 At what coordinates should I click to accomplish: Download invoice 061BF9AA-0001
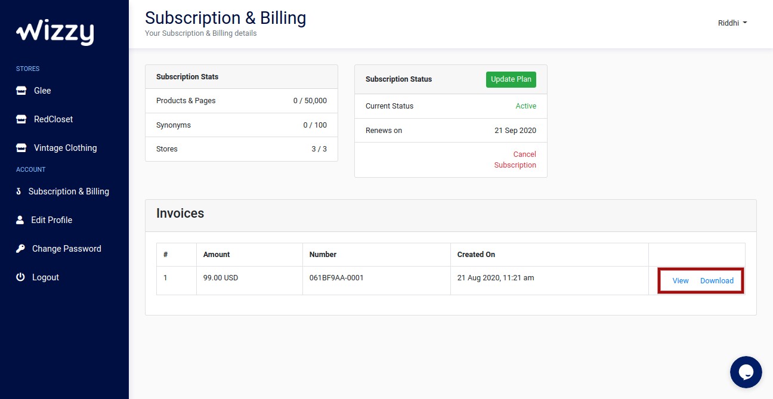coord(717,281)
